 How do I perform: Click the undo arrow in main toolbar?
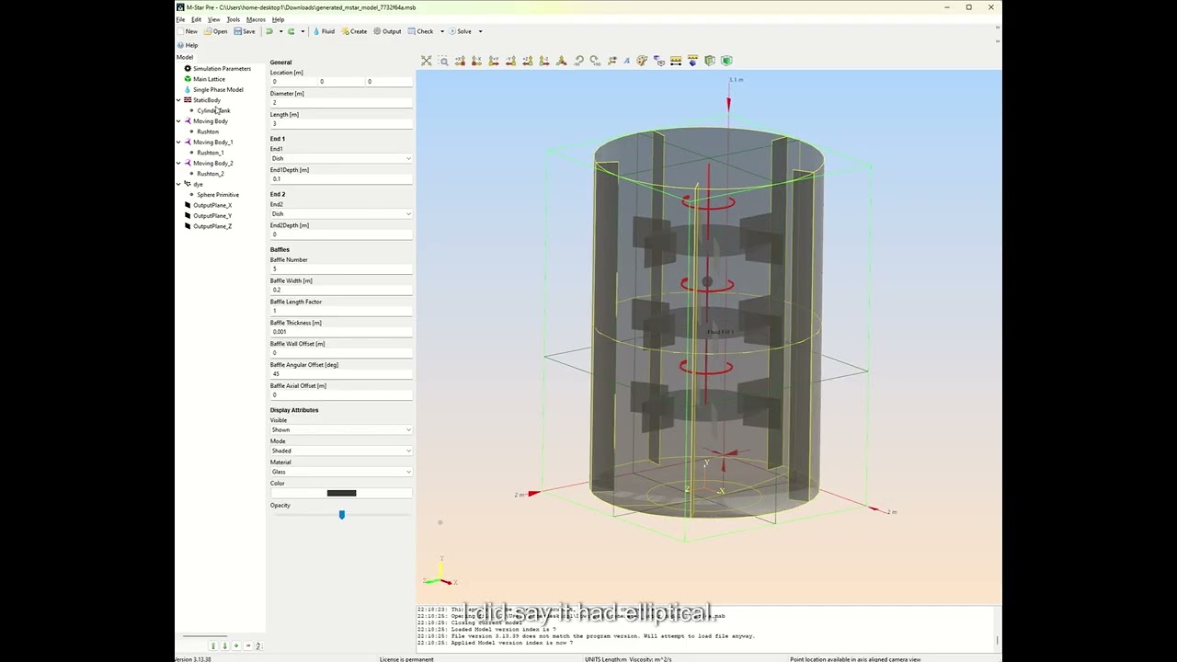(269, 31)
